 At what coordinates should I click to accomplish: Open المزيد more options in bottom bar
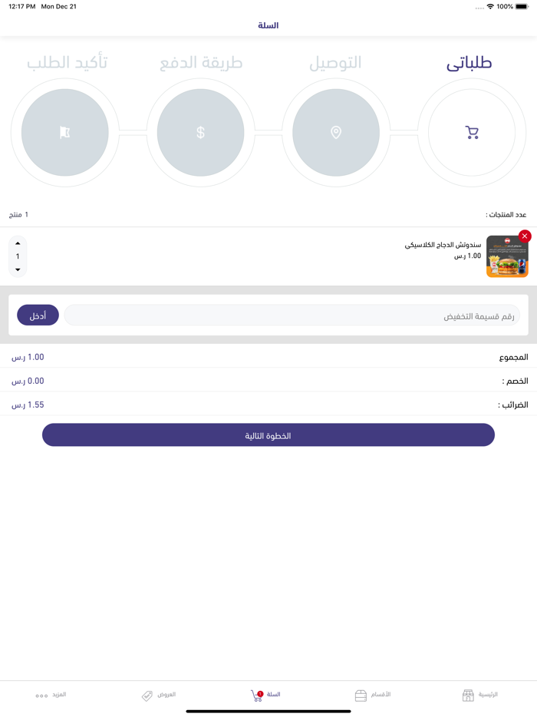coord(42,695)
